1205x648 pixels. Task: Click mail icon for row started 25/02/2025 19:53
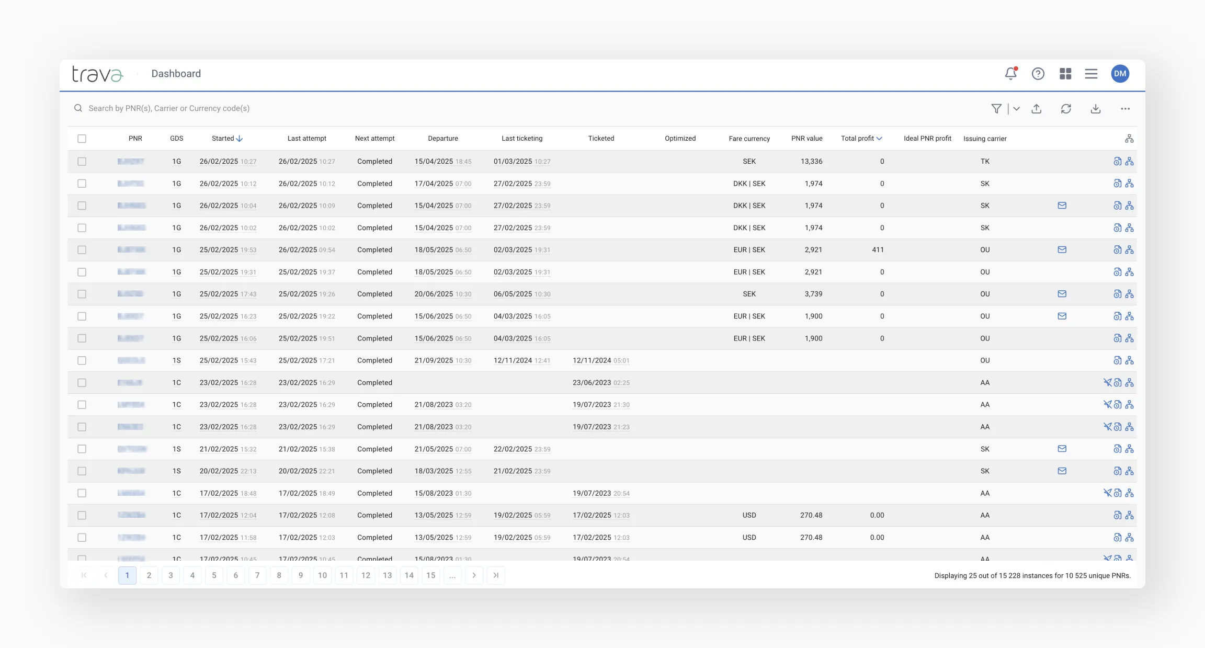coord(1062,250)
